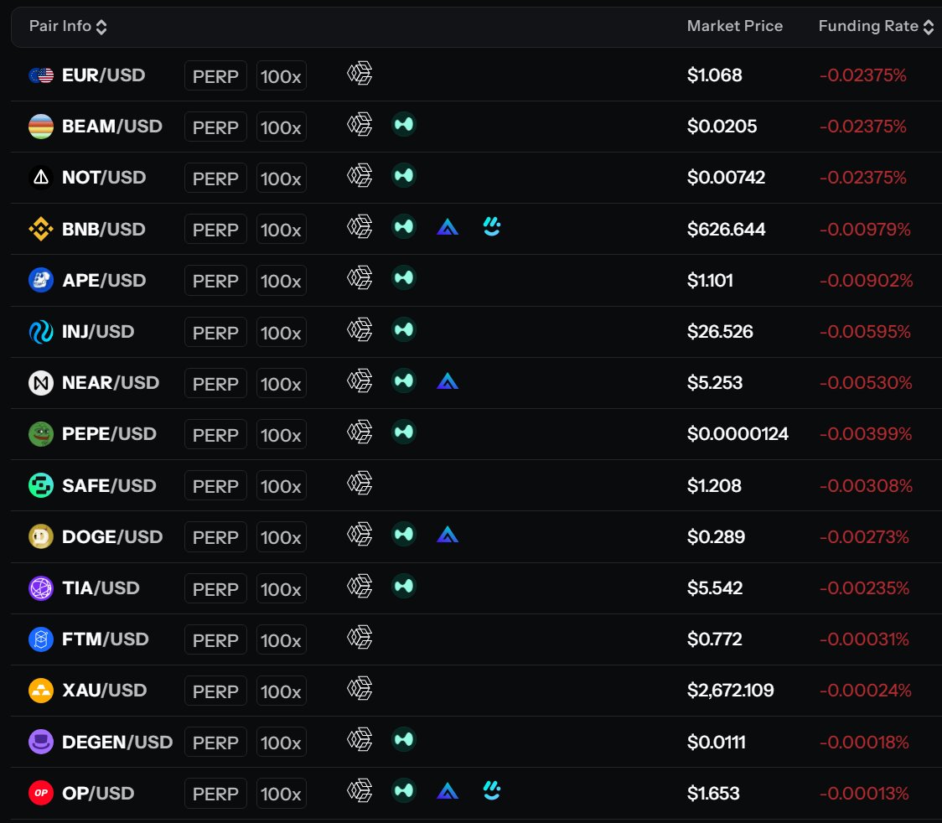Sort by the Pair Info column arrows
The image size is (942, 823).
coord(101,27)
